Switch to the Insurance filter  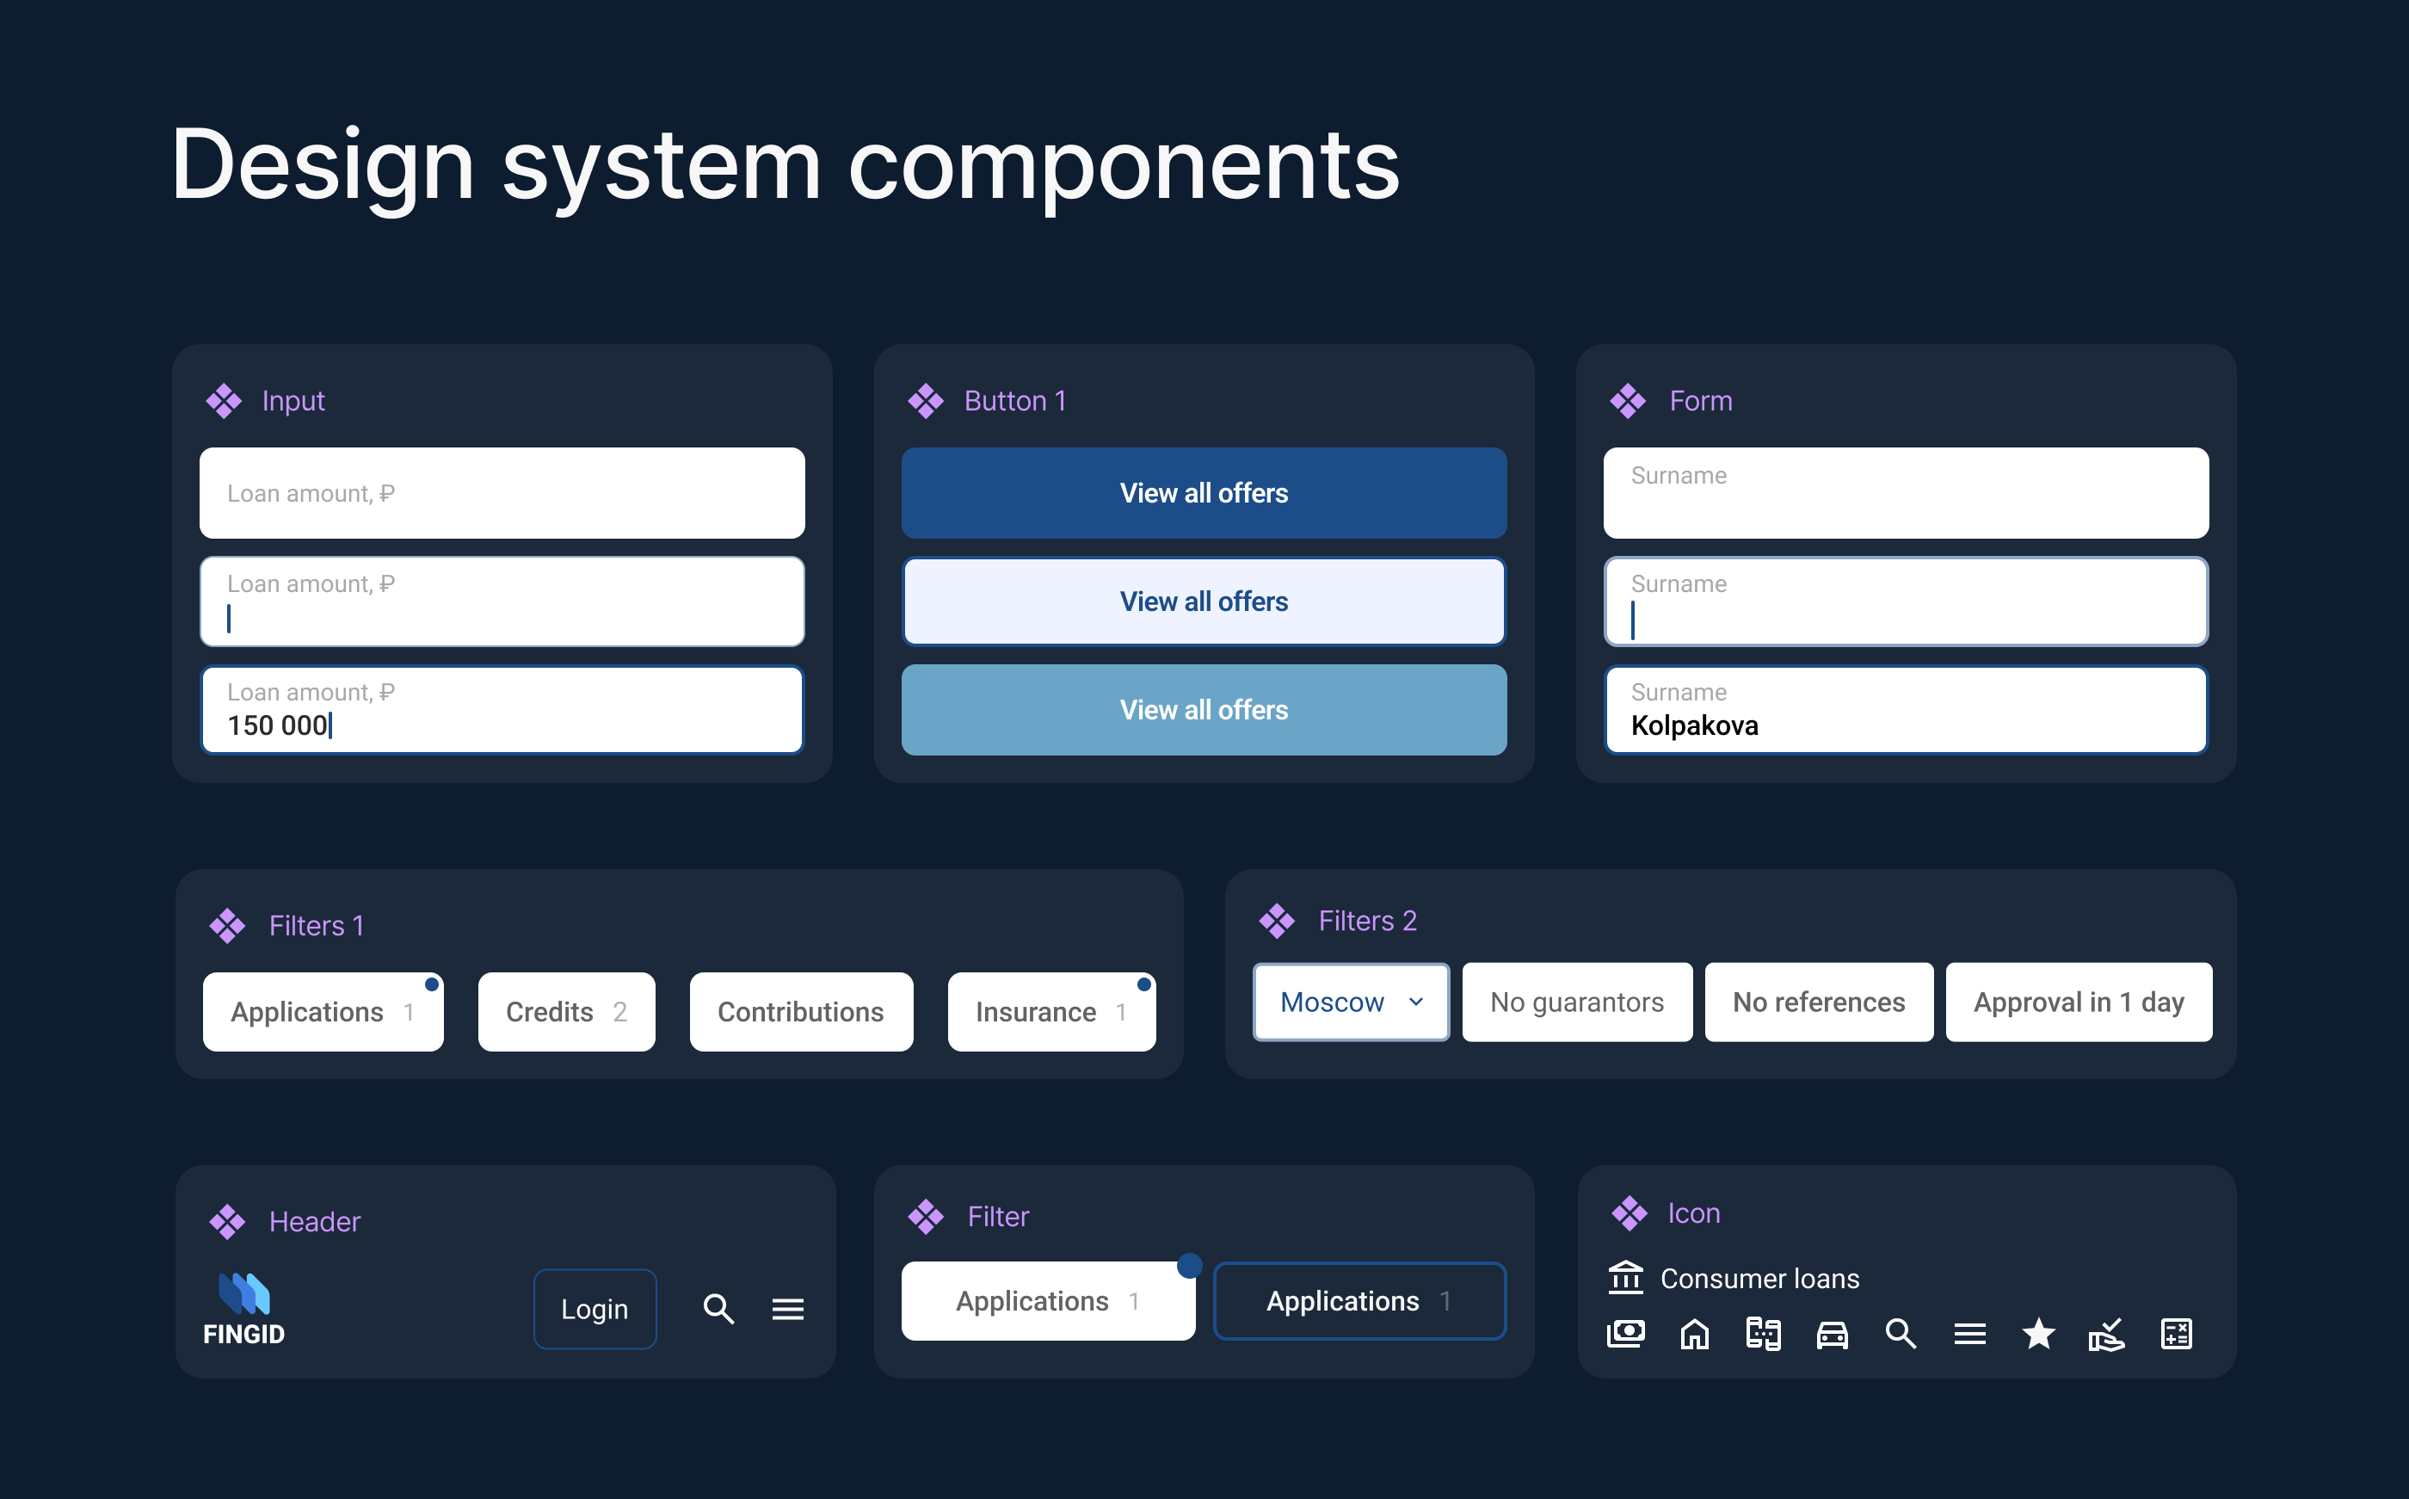(x=1051, y=1011)
